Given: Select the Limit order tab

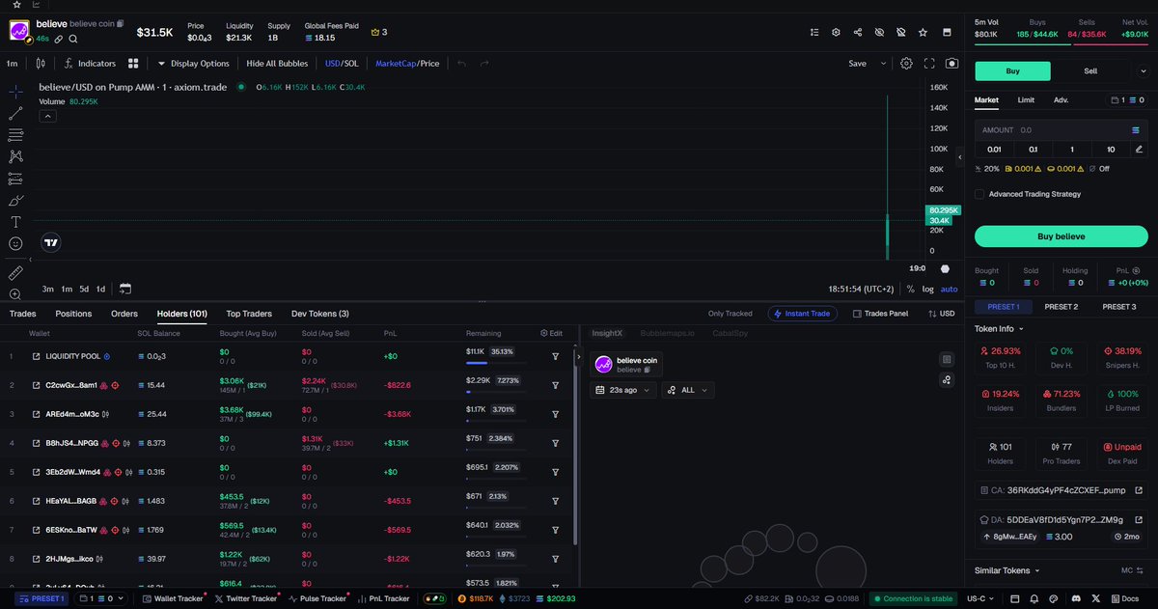Looking at the screenshot, I should pos(1026,99).
